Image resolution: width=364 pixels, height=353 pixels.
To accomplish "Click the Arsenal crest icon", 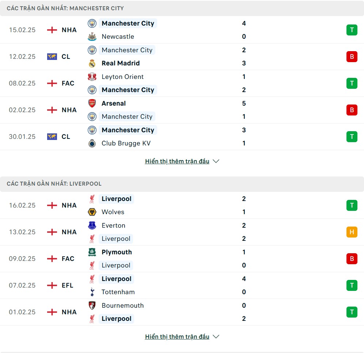I will [92, 103].
